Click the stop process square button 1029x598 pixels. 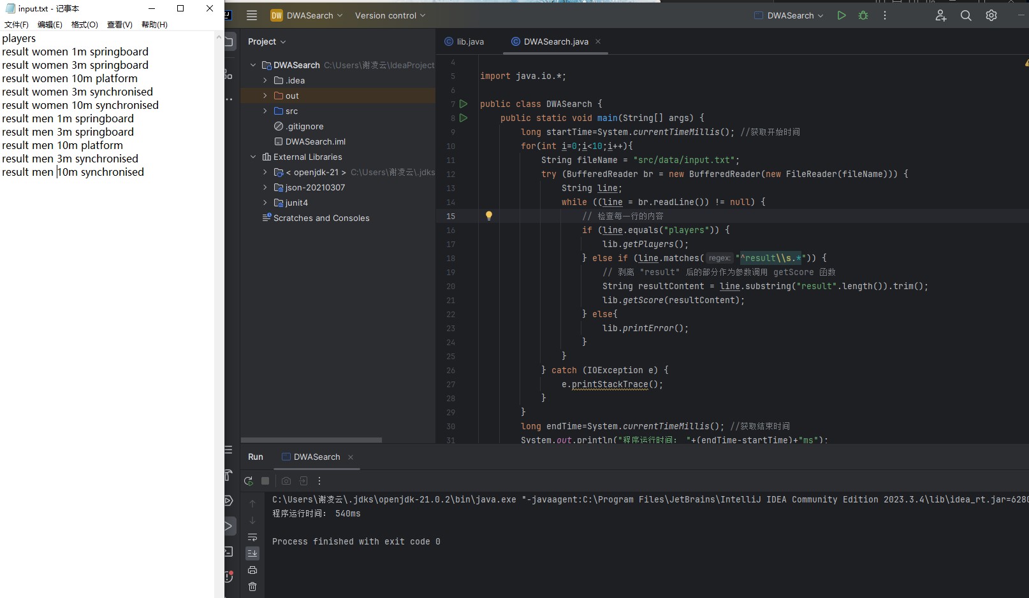pyautogui.click(x=265, y=481)
